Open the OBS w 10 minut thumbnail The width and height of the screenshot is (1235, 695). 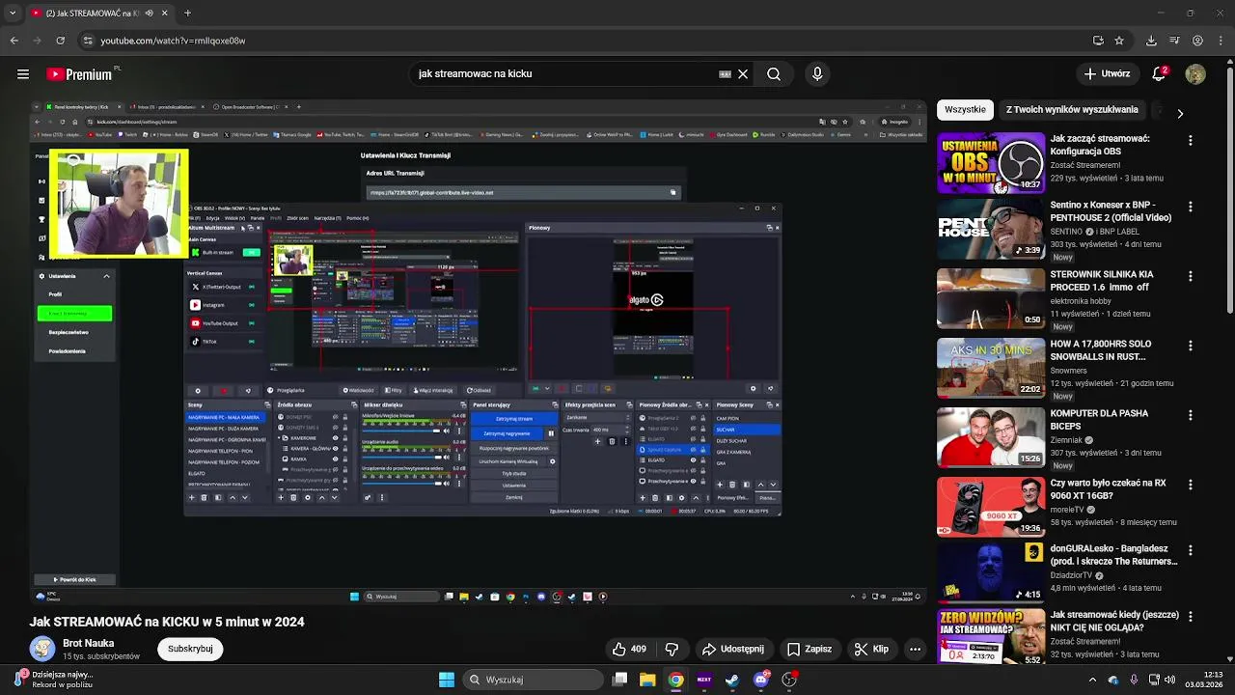tap(991, 163)
